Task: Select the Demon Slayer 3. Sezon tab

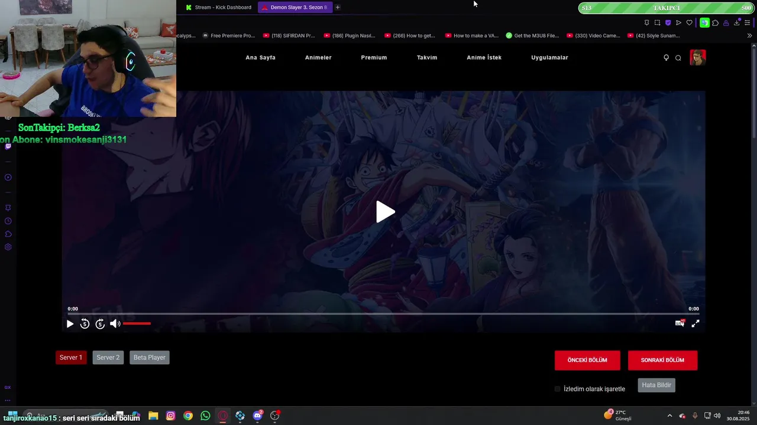Action: click(295, 7)
